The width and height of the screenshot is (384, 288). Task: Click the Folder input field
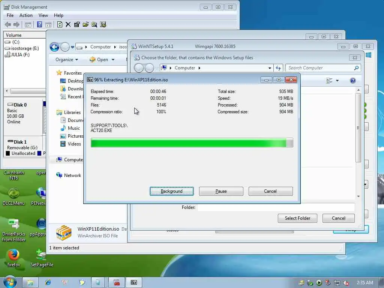click(276, 207)
